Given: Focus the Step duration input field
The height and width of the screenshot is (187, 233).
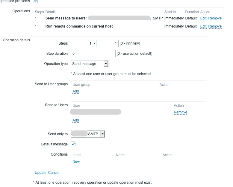Looking at the screenshot, I should click(x=93, y=54).
